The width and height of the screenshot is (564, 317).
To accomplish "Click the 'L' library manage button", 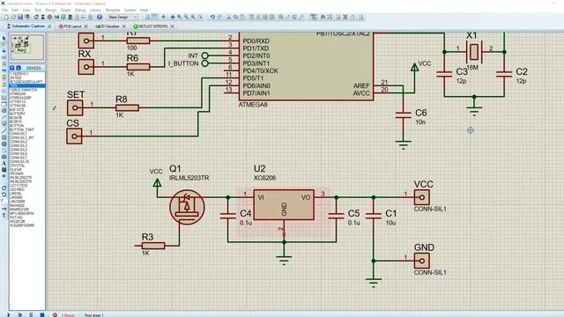I will coord(19,68).
